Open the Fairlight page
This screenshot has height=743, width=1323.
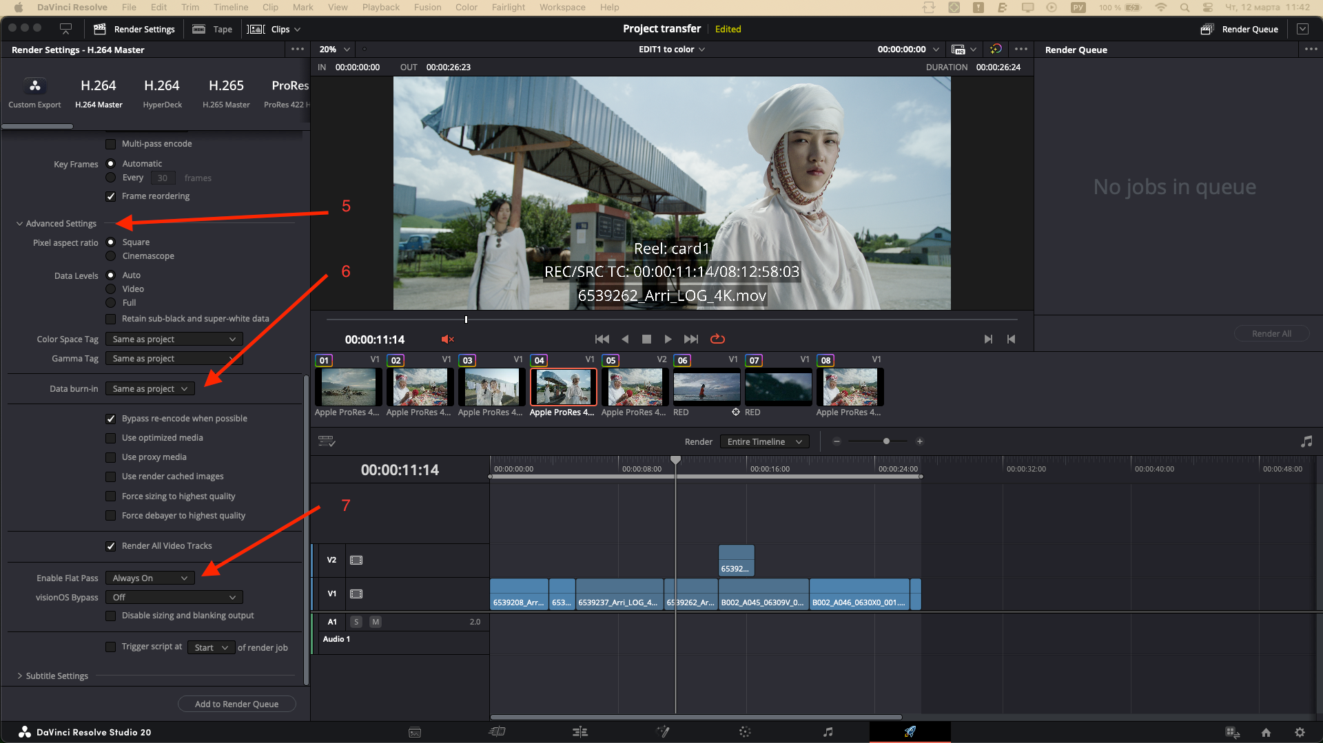point(828,732)
